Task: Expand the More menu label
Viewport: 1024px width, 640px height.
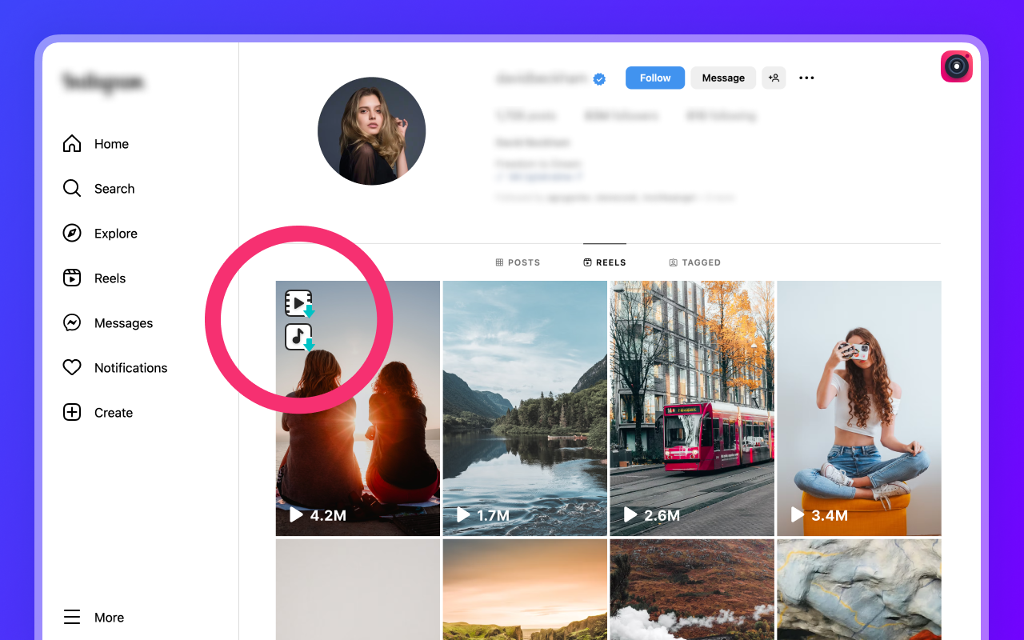Action: [x=109, y=618]
